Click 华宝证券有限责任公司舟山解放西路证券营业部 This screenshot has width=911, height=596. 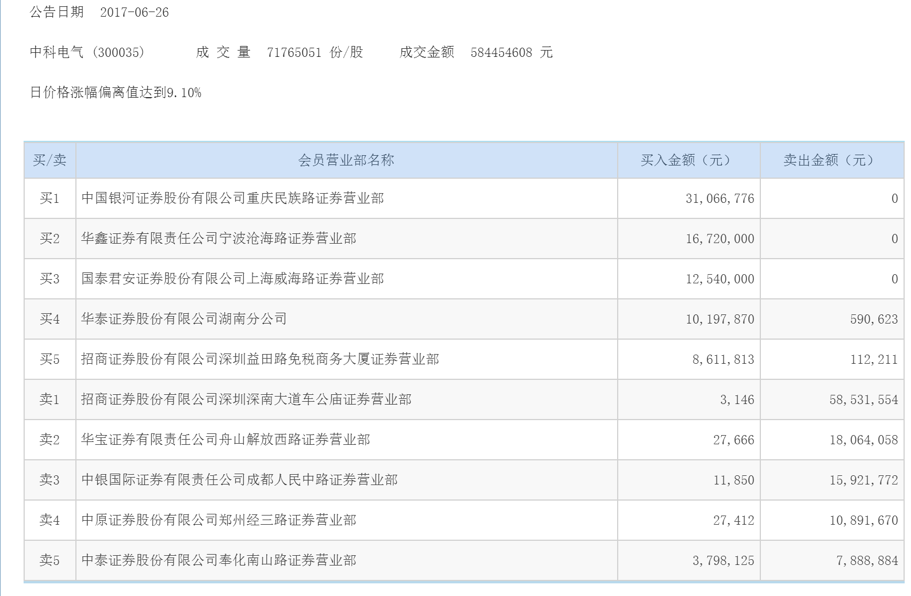pyautogui.click(x=225, y=440)
